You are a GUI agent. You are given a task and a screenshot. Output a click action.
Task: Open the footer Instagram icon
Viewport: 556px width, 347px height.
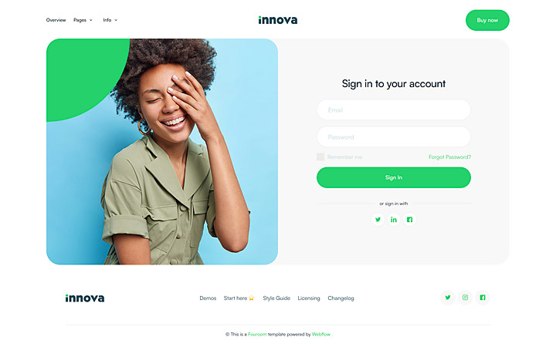pyautogui.click(x=465, y=298)
